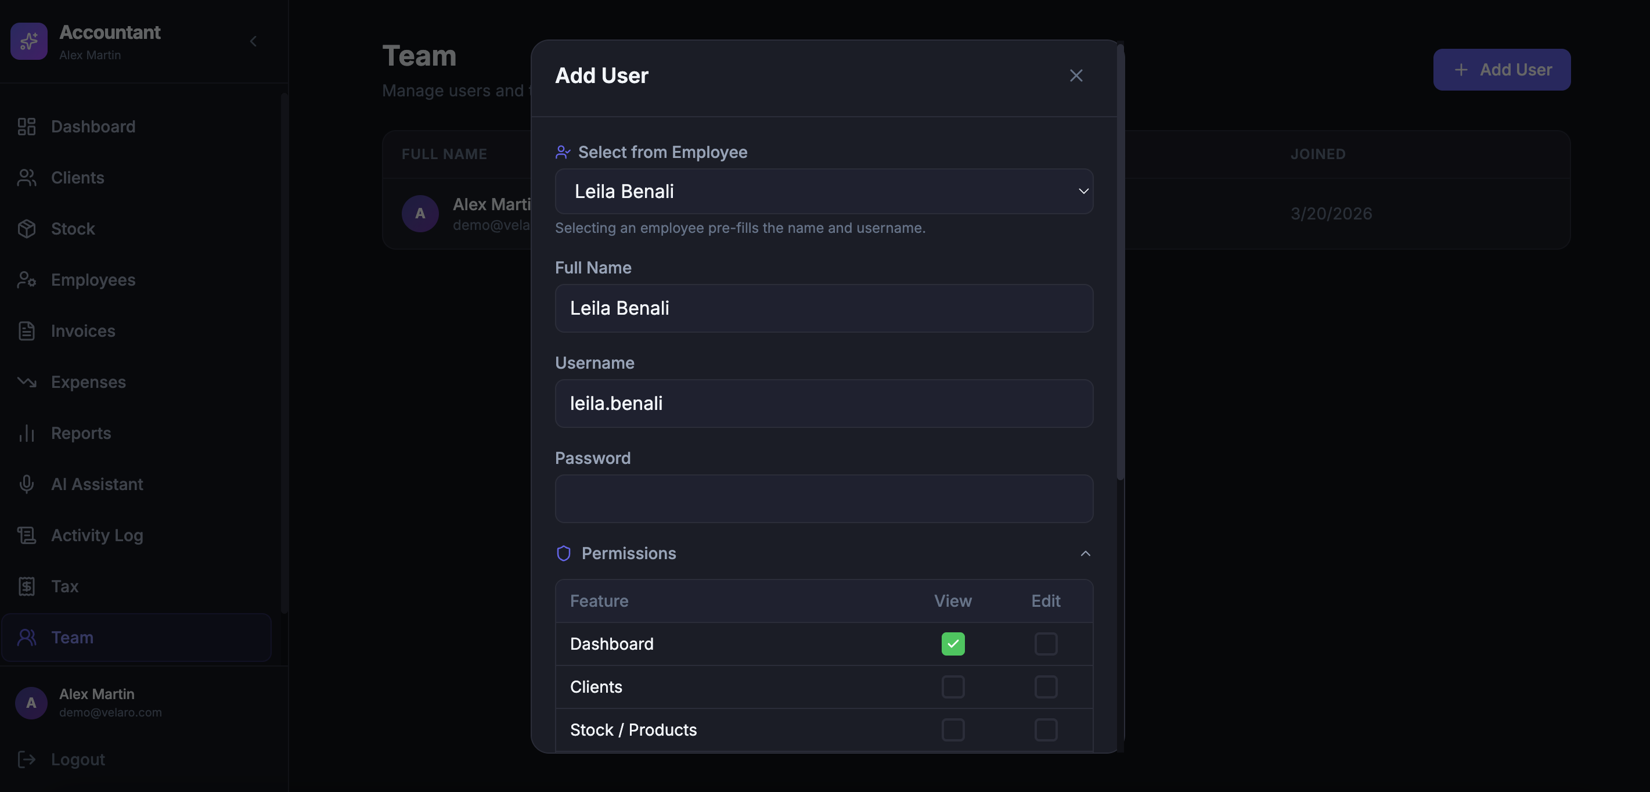Go to the Clients sidebar item
The width and height of the screenshot is (1650, 792).
[77, 178]
